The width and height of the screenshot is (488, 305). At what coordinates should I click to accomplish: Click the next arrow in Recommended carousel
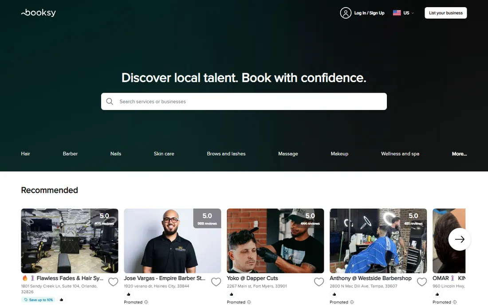point(459,239)
